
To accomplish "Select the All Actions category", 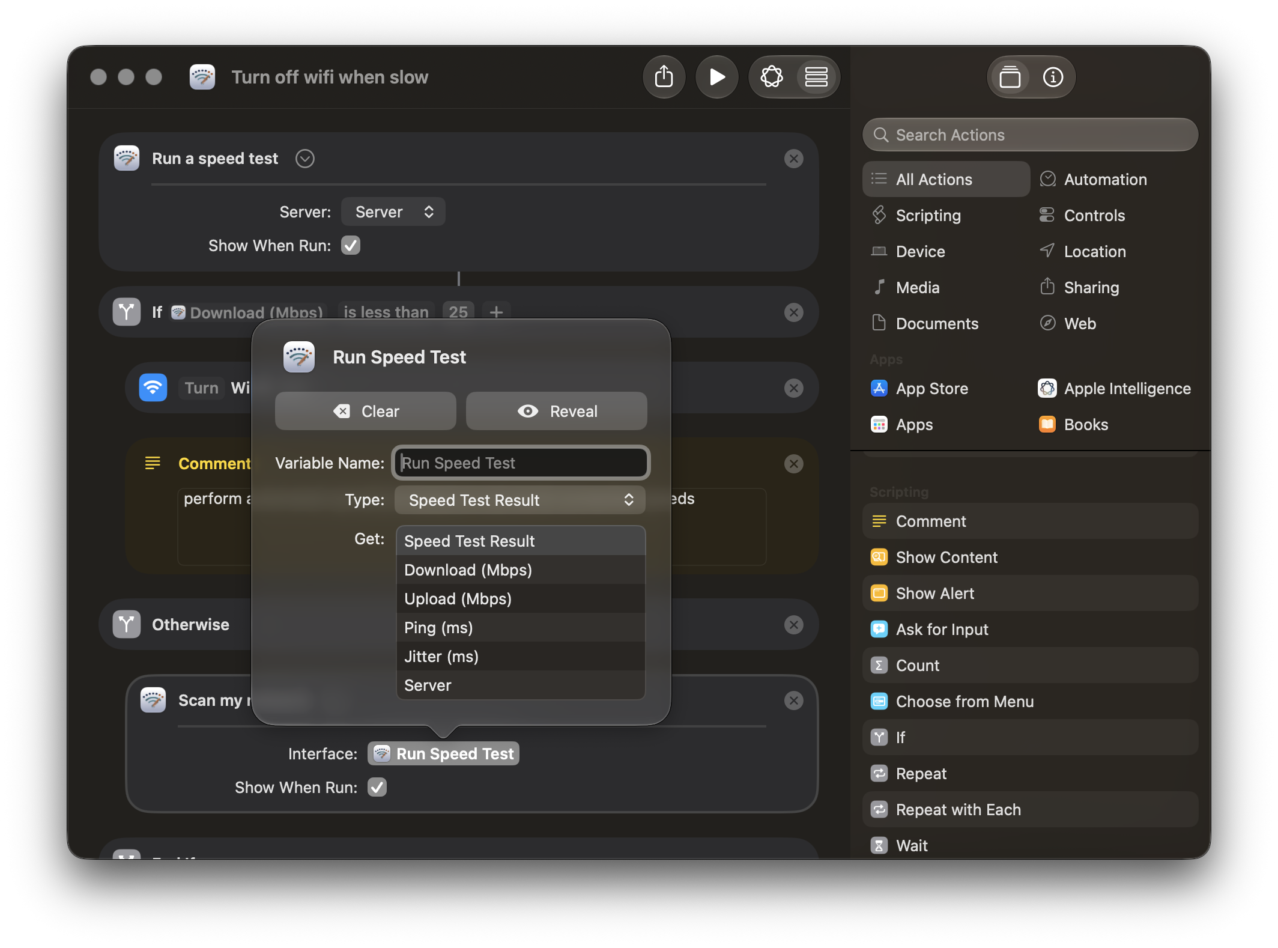I will click(x=946, y=179).
